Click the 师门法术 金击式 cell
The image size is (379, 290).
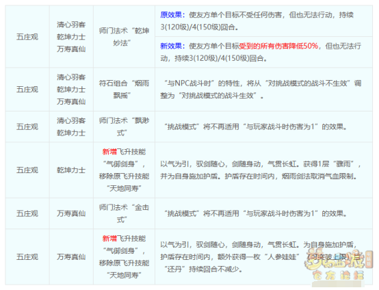click(124, 213)
